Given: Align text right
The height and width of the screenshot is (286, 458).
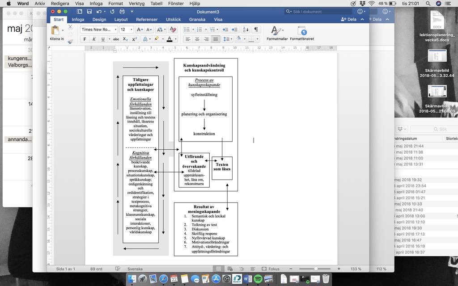Looking at the screenshot, I should click(207, 39).
